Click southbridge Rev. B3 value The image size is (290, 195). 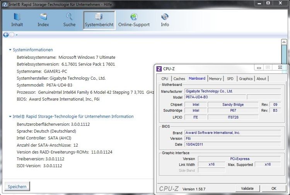(275, 110)
